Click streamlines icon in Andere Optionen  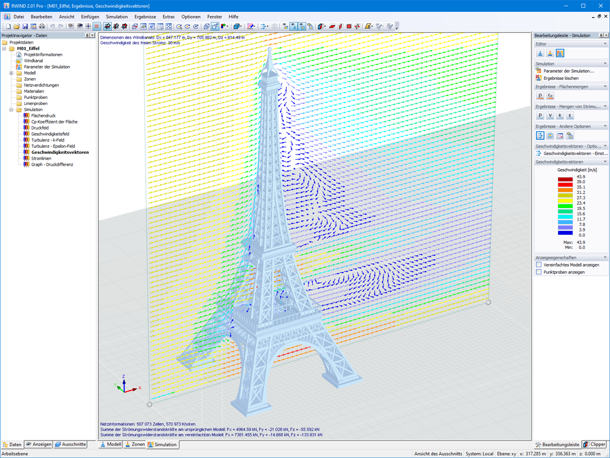pos(550,135)
